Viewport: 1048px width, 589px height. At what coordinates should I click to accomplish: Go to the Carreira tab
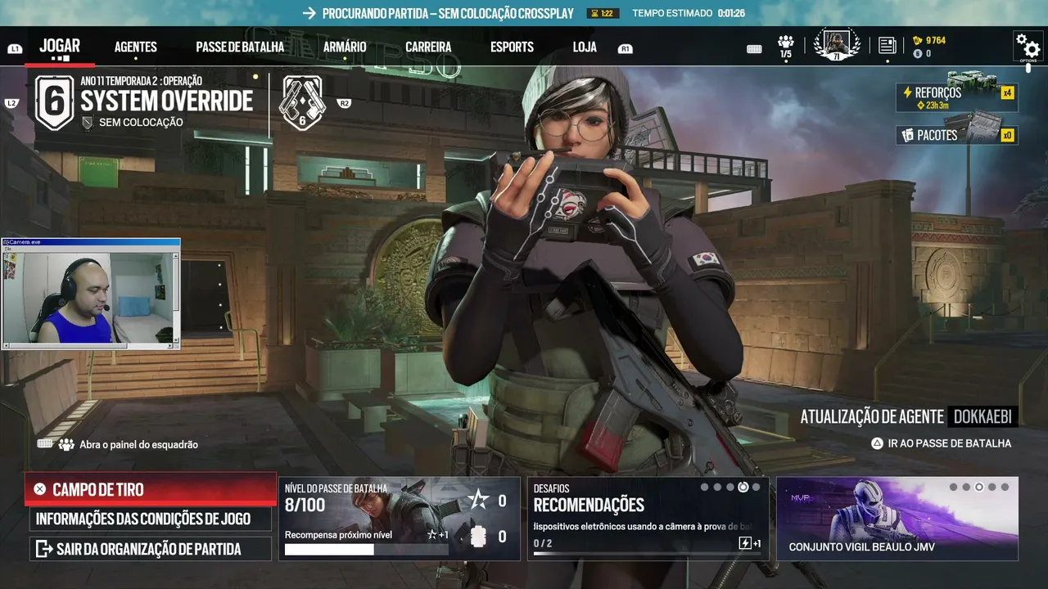coord(428,47)
